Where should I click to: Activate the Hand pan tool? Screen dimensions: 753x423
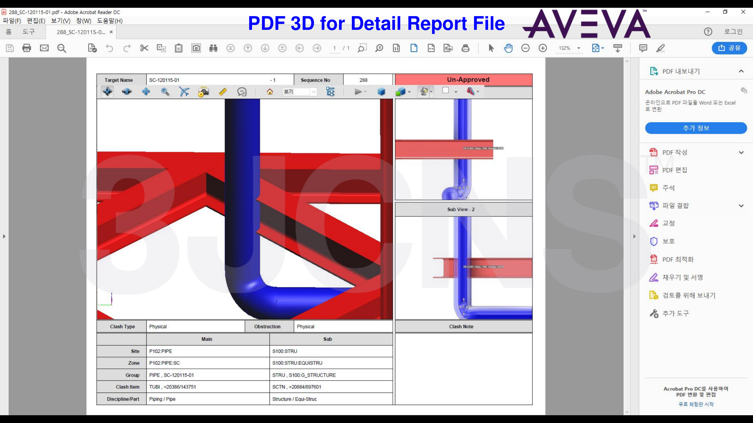[508, 48]
